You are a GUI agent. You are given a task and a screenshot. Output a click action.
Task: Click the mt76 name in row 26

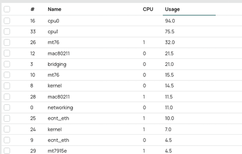point(53,42)
